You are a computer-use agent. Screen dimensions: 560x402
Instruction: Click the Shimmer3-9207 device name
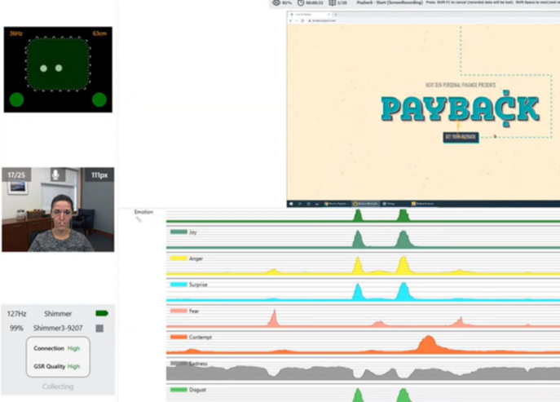click(58, 328)
